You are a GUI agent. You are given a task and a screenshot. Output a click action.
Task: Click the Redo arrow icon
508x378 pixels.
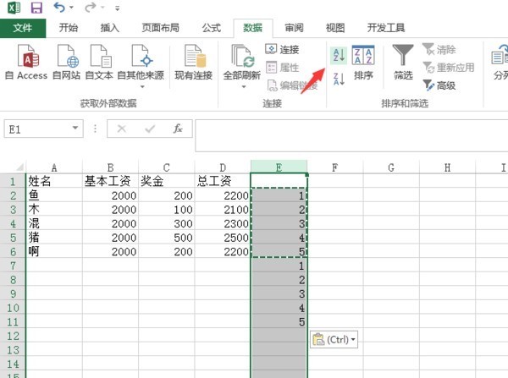(90, 7)
